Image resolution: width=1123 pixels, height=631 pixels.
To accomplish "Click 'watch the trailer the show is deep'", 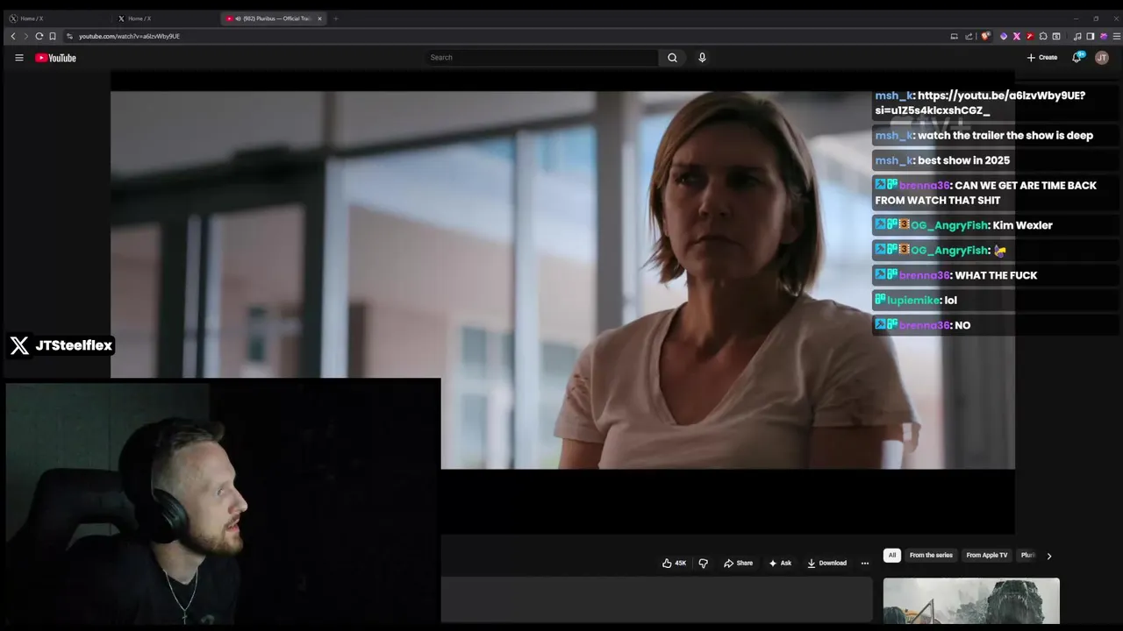I will tap(1005, 136).
